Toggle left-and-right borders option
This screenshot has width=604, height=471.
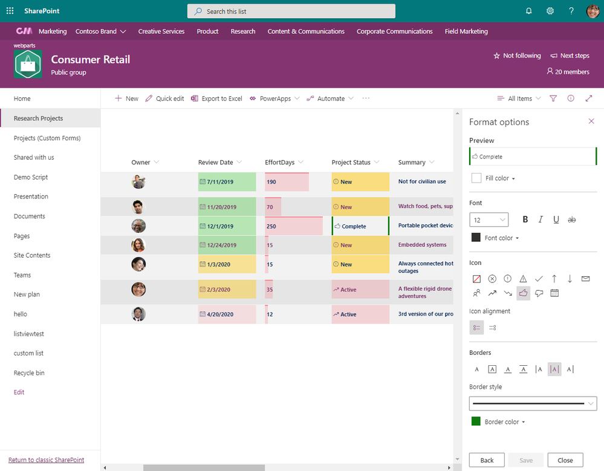[x=554, y=369]
